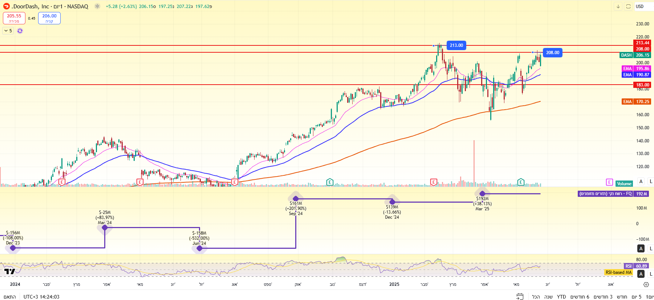Open the UTC+3 timezone menu
Image resolution: width=654 pixels, height=300 pixels.
41,297
